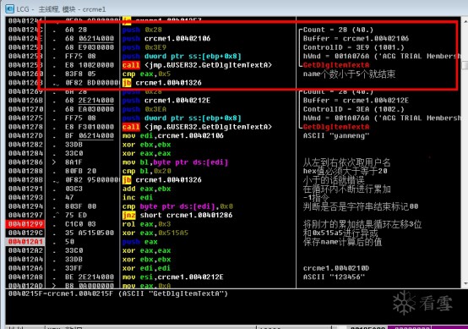The height and width of the screenshot is (329, 468).
Task: Click highlighted address 004012A1
Action: click(x=25, y=242)
